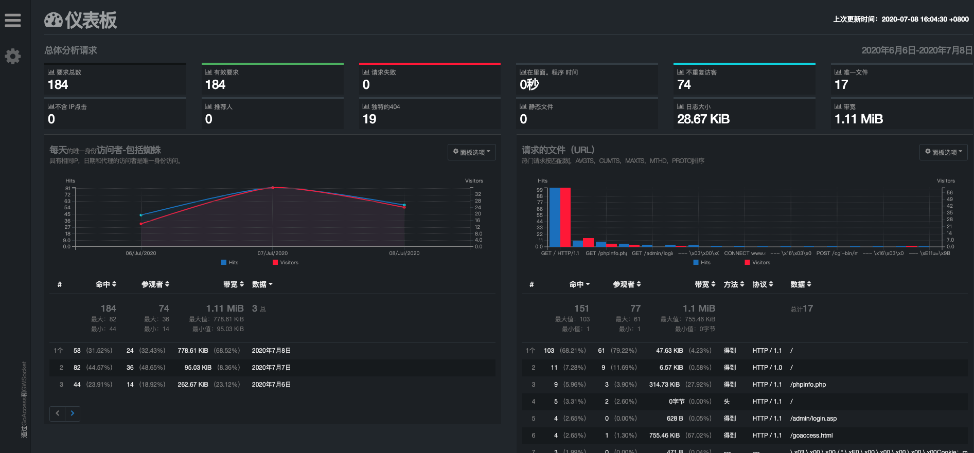The image size is (974, 453).
Task: Click chart icon beside 请求失败
Action: point(366,72)
